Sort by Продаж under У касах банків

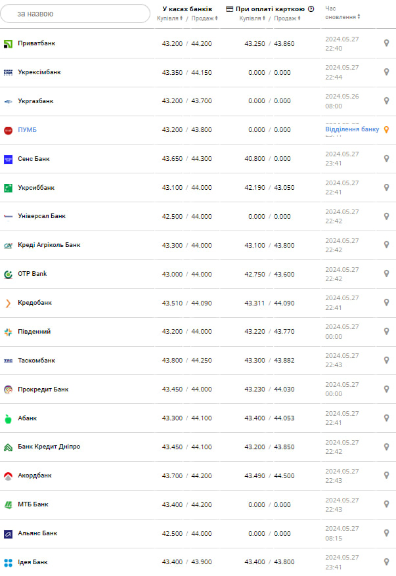[203, 18]
